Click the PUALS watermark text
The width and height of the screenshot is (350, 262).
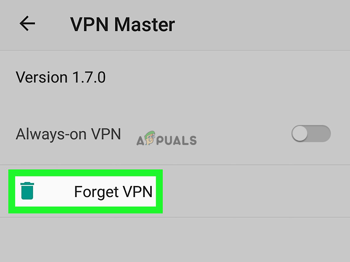(x=178, y=140)
